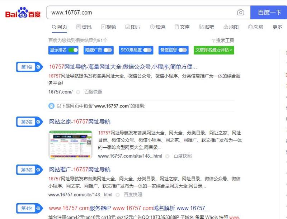
Task: Open 百度快照 for the 网站之家 result
Action: [183, 156]
